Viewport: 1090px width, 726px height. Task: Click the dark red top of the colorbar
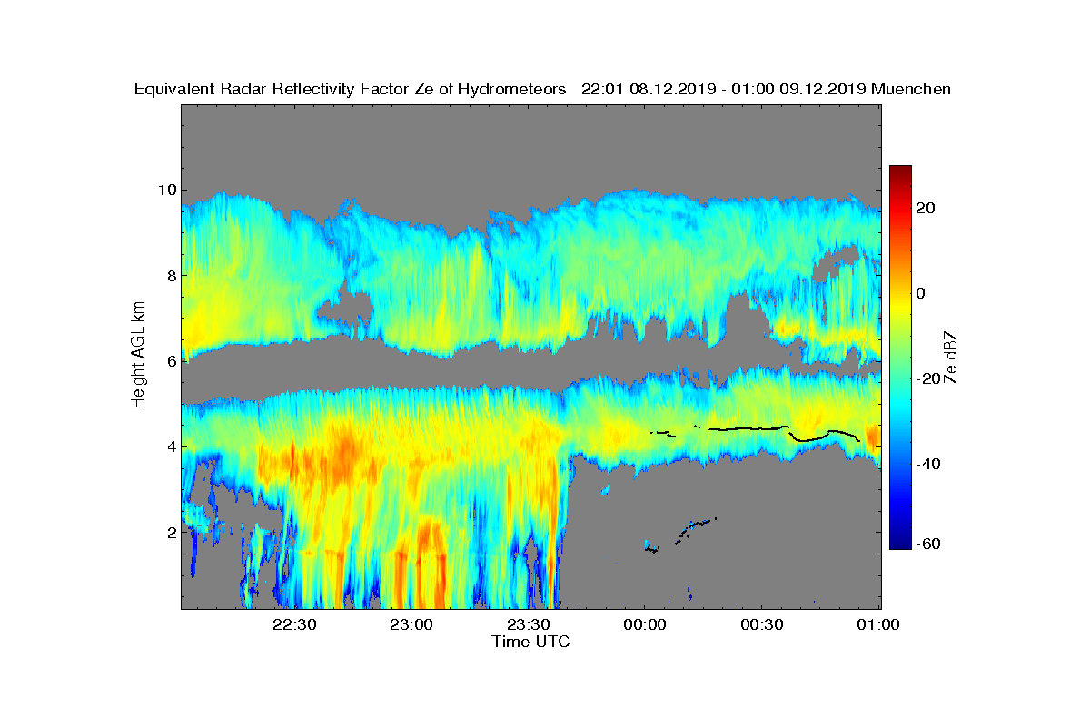(x=900, y=171)
